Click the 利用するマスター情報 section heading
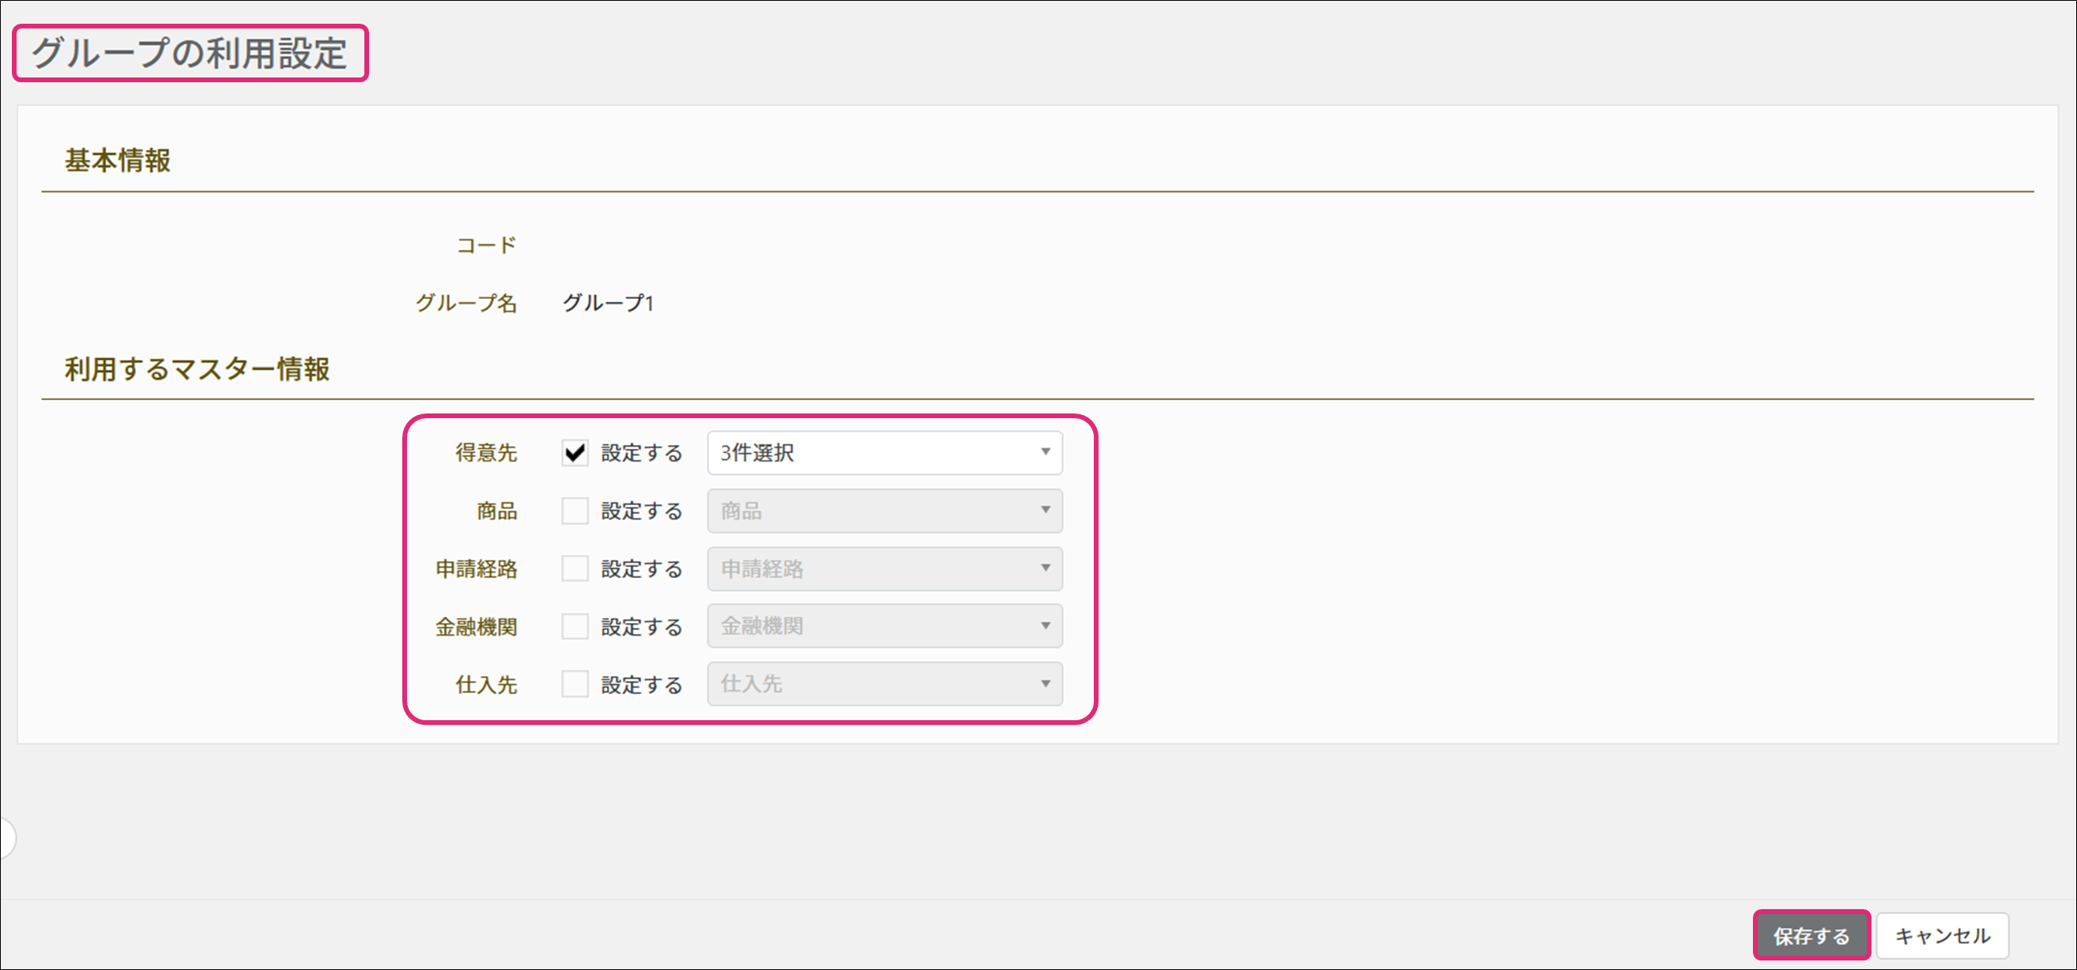The image size is (2077, 970). [x=198, y=369]
